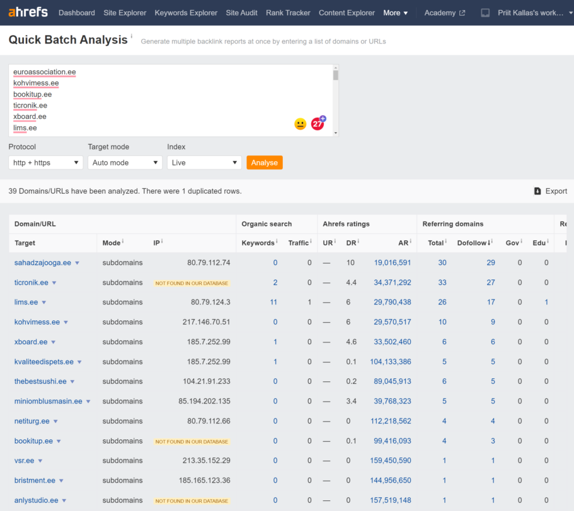Open keywords link showing 11 for lims.ee
This screenshot has height=511, width=574.
pyautogui.click(x=273, y=302)
